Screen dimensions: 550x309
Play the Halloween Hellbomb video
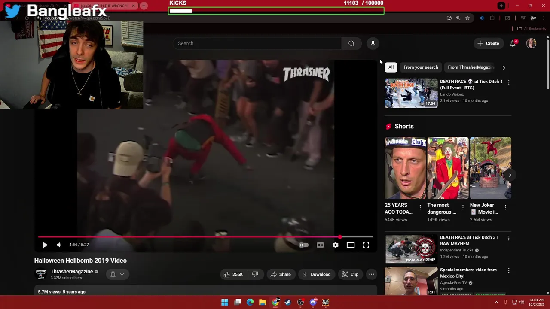tap(45, 245)
